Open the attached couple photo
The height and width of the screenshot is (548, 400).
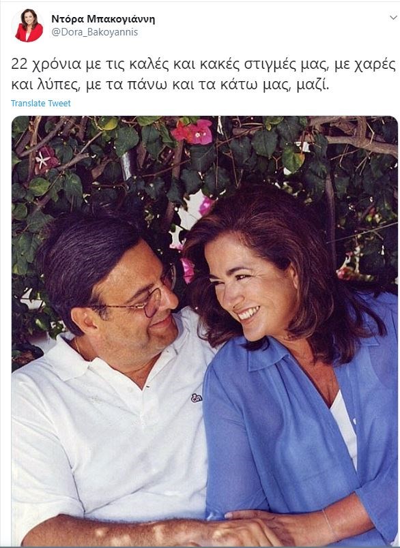205,331
